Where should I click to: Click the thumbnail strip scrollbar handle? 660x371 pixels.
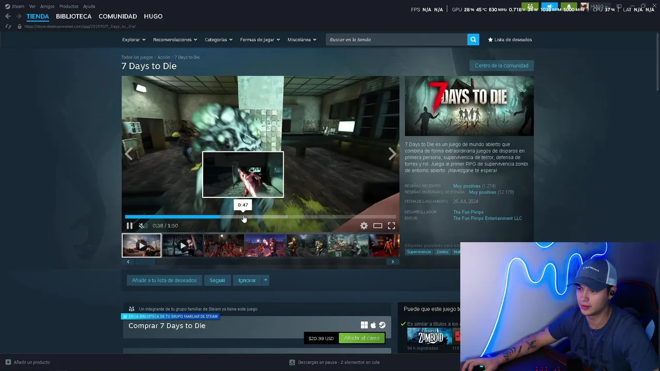pos(145,262)
